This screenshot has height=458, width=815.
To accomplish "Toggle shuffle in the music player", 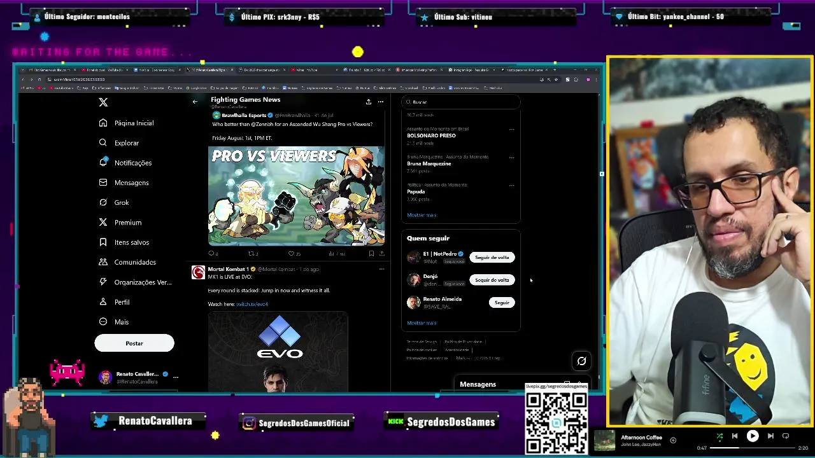I will [719, 436].
